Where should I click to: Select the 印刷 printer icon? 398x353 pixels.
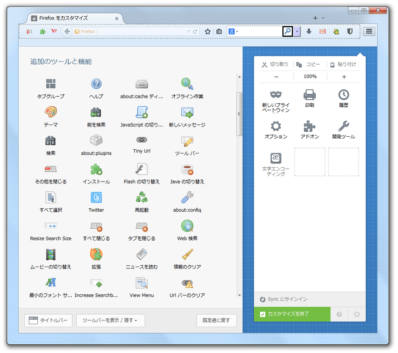pyautogui.click(x=310, y=95)
